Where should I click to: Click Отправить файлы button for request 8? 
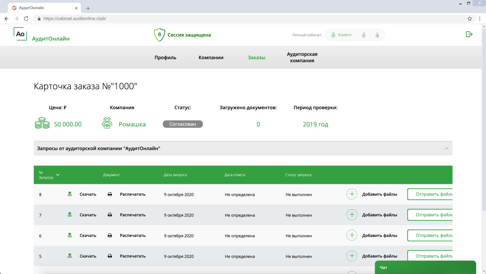tap(430, 194)
